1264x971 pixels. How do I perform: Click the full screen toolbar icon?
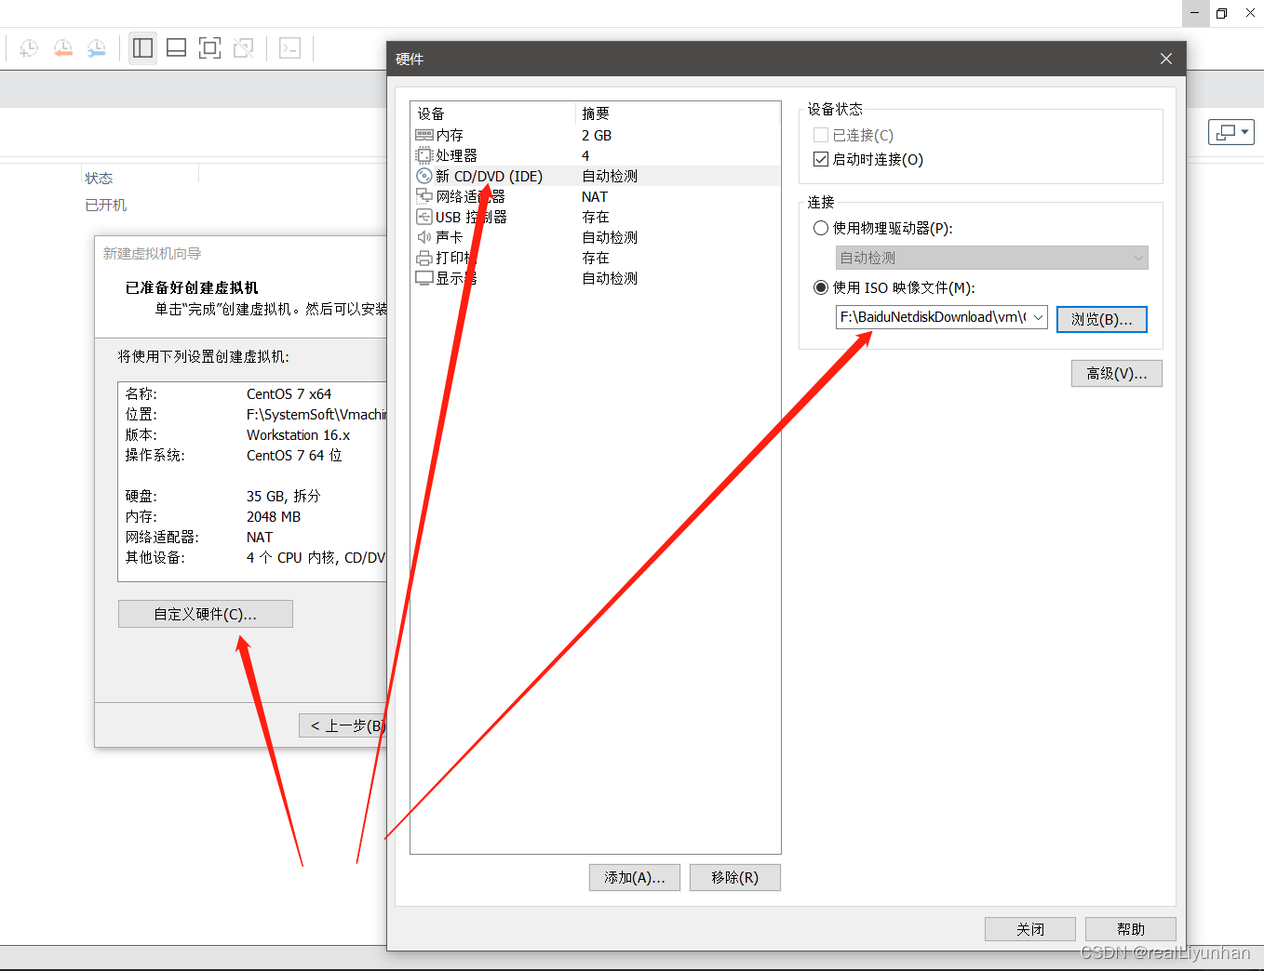[209, 47]
